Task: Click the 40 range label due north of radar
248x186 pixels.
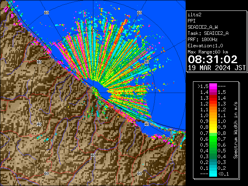Action: click(x=93, y=31)
